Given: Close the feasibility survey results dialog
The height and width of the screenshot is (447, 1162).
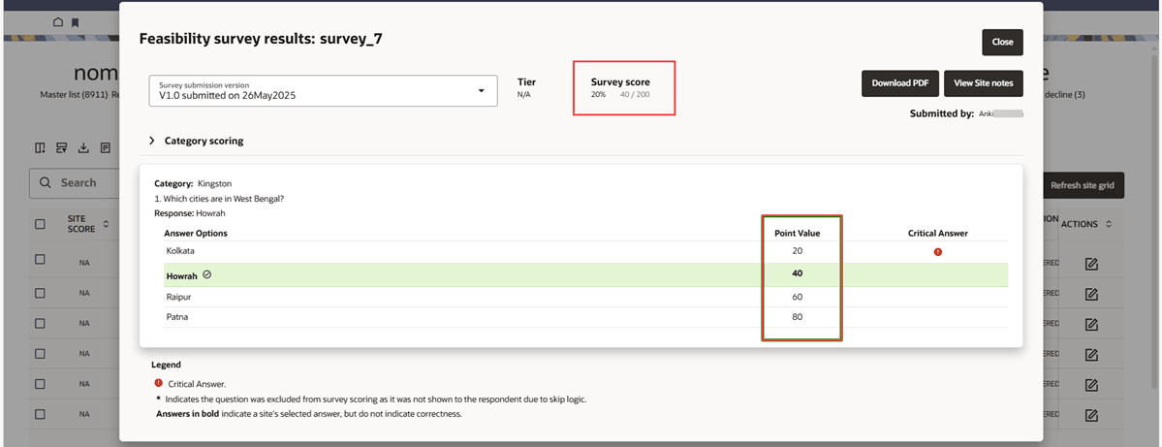Looking at the screenshot, I should tap(1002, 43).
